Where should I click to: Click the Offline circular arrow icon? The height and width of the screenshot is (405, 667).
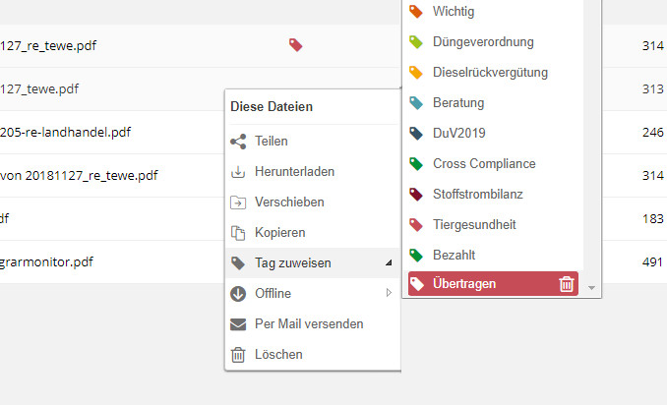[238, 294]
